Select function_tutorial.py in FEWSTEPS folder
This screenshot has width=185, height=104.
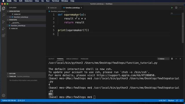[x=18, y=26]
